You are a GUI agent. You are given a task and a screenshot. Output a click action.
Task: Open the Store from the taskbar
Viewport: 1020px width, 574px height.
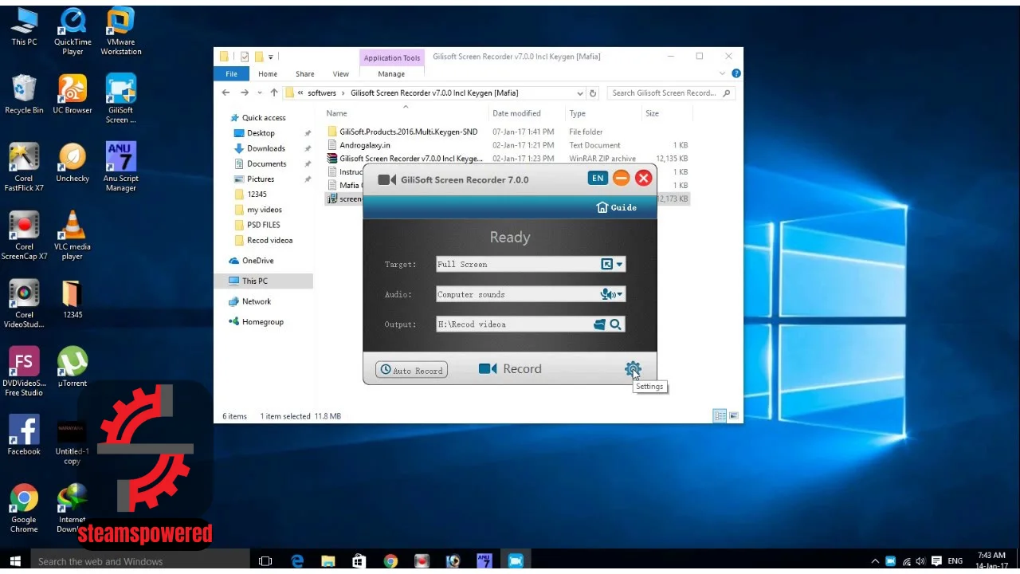359,561
